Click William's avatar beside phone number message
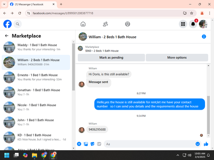The height and width of the screenshot is (160, 214). (82, 130)
